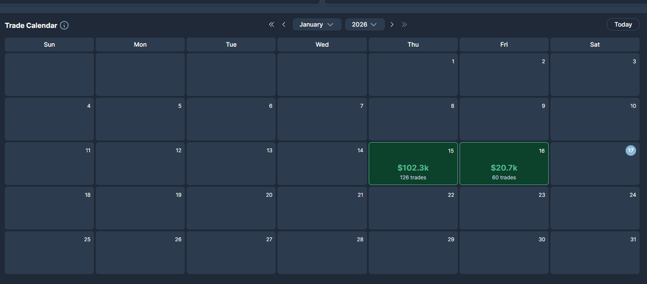Select the January 13 day cell

pos(231,163)
